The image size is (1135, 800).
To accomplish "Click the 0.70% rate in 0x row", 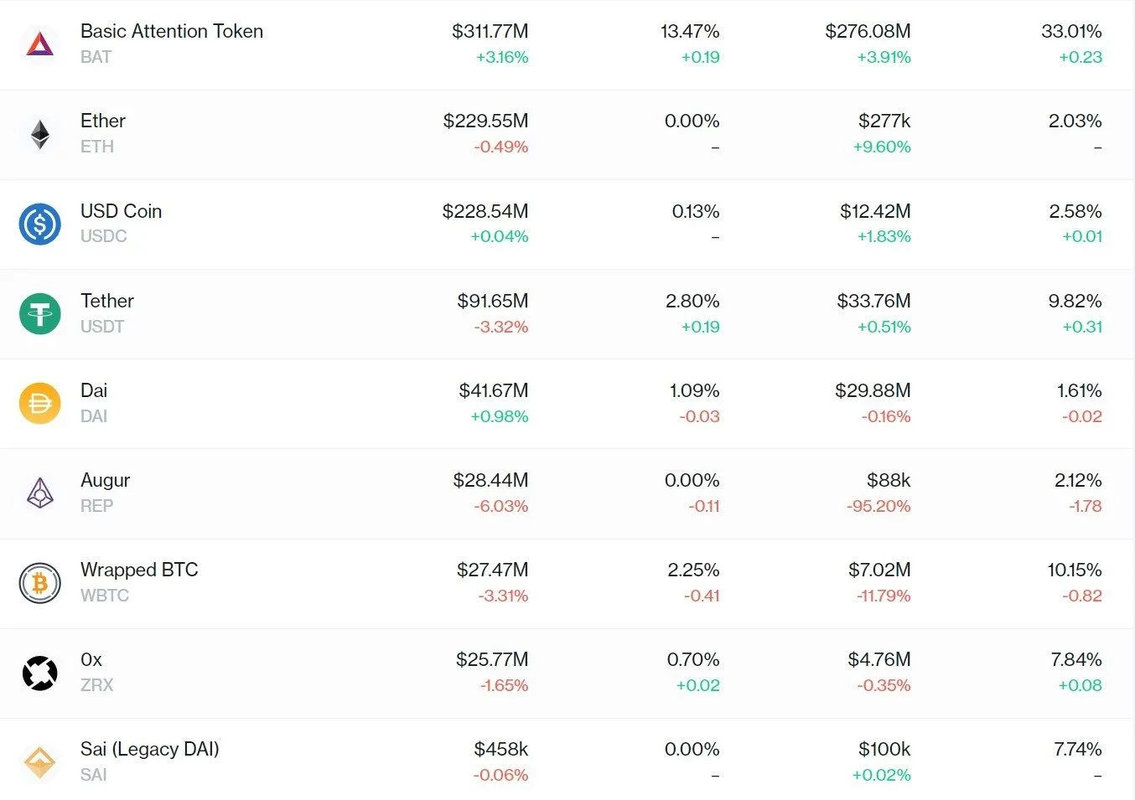I will click(x=693, y=659).
